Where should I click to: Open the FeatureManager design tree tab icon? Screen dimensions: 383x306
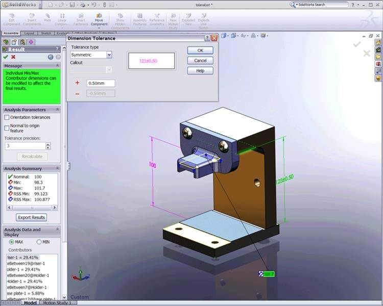point(6,42)
